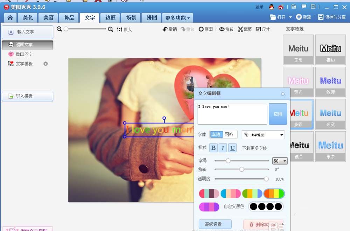Click the 应用 apply button

[278, 114]
